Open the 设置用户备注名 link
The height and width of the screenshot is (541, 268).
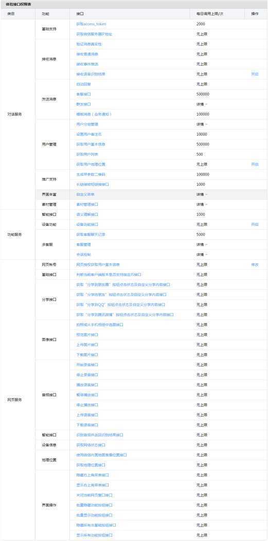pyautogui.click(x=89, y=134)
